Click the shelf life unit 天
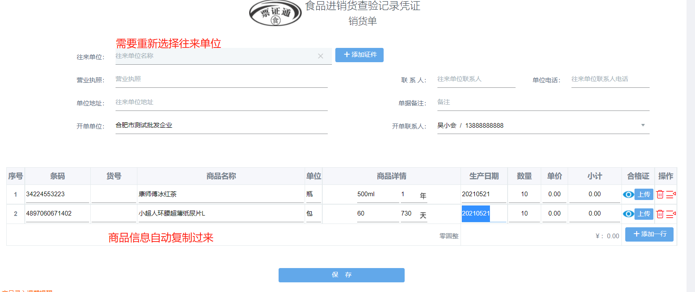This screenshot has height=292, width=695. (423, 215)
